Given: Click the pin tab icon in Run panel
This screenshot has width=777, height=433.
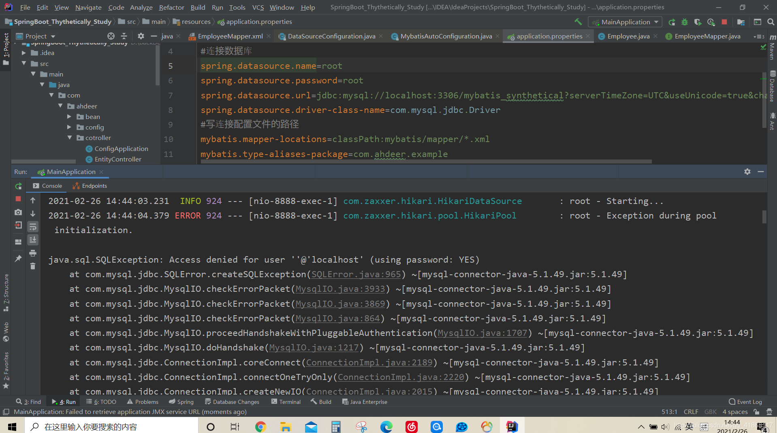Looking at the screenshot, I should [x=18, y=258].
